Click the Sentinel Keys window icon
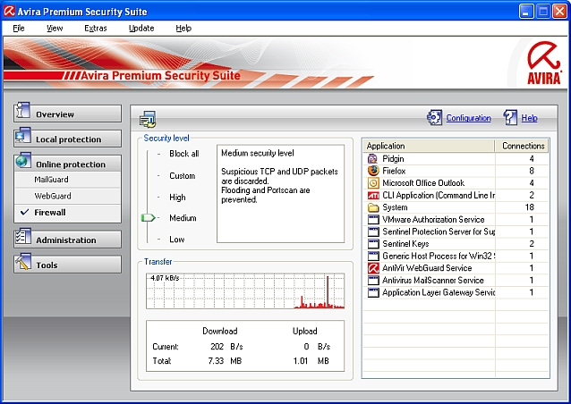 373,244
